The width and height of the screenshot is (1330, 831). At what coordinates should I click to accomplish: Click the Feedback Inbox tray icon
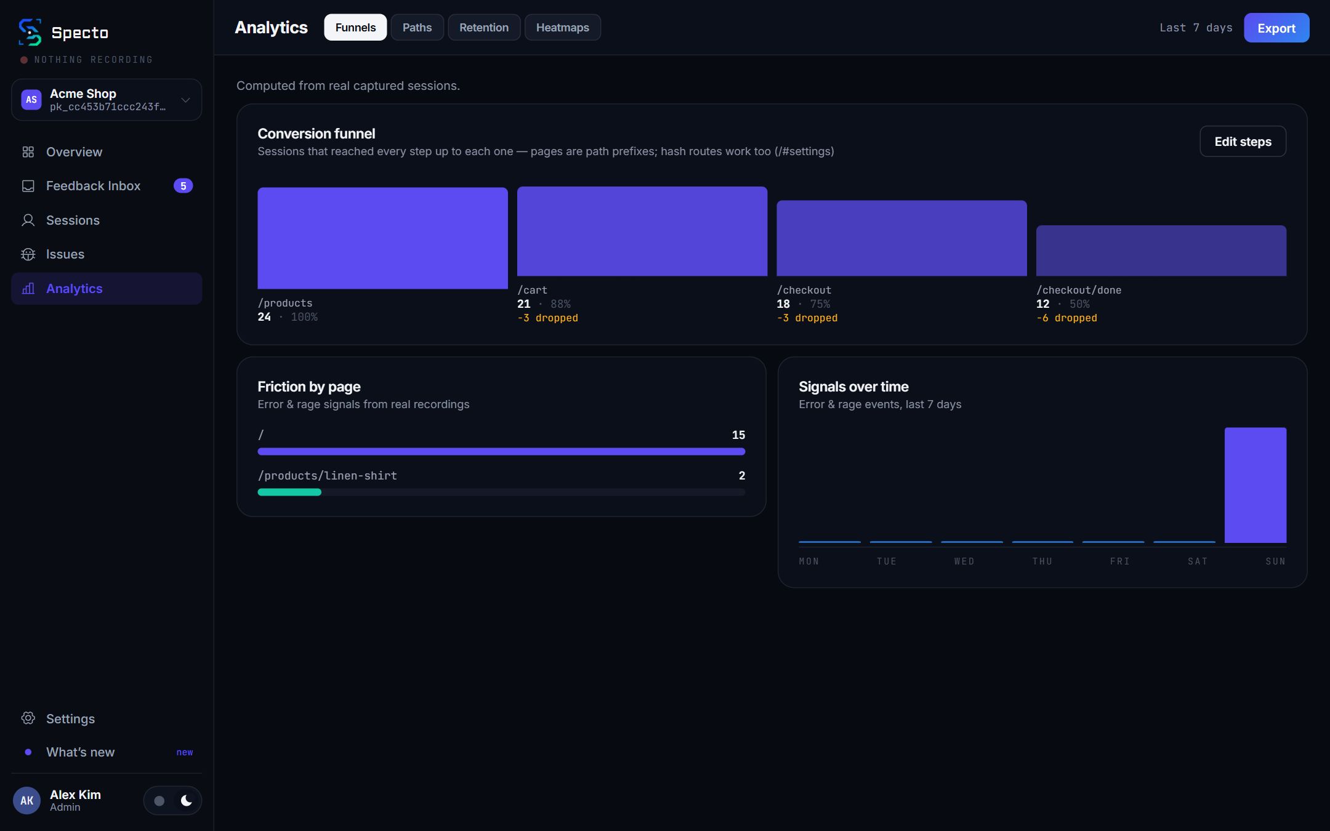coord(28,186)
